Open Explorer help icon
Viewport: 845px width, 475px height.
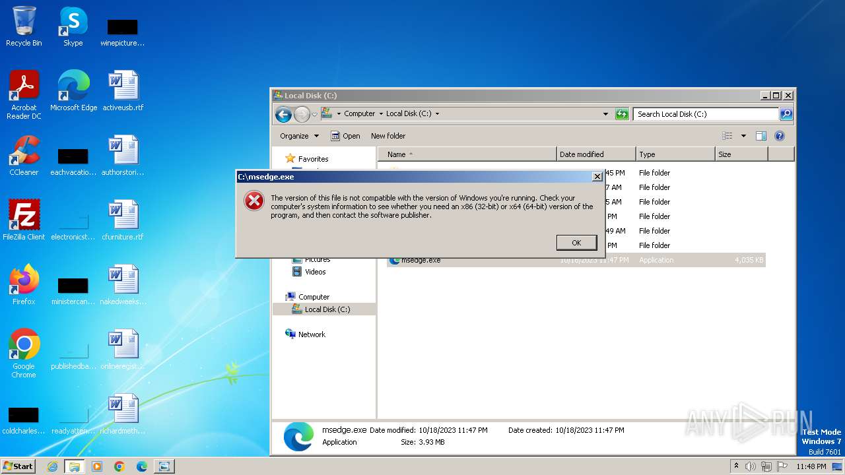[x=779, y=136]
